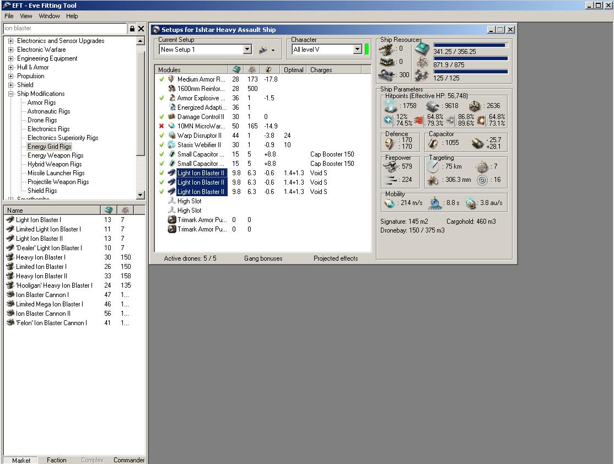Open the Current Setup dropdown
The height and width of the screenshot is (464, 614).
(247, 50)
